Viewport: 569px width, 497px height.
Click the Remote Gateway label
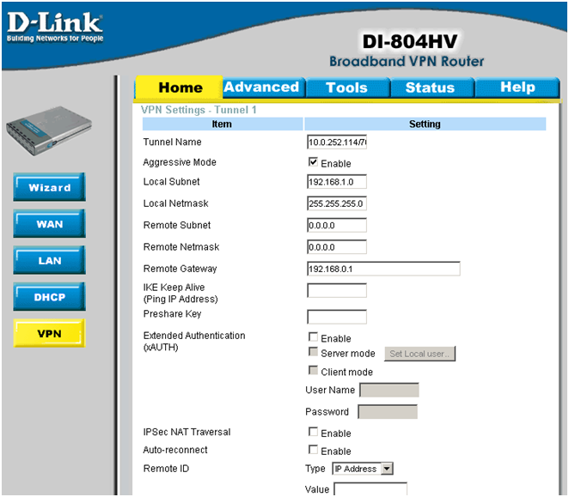[180, 269]
